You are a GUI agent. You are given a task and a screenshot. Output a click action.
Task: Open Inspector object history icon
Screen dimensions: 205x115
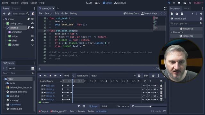[x=201, y=13]
